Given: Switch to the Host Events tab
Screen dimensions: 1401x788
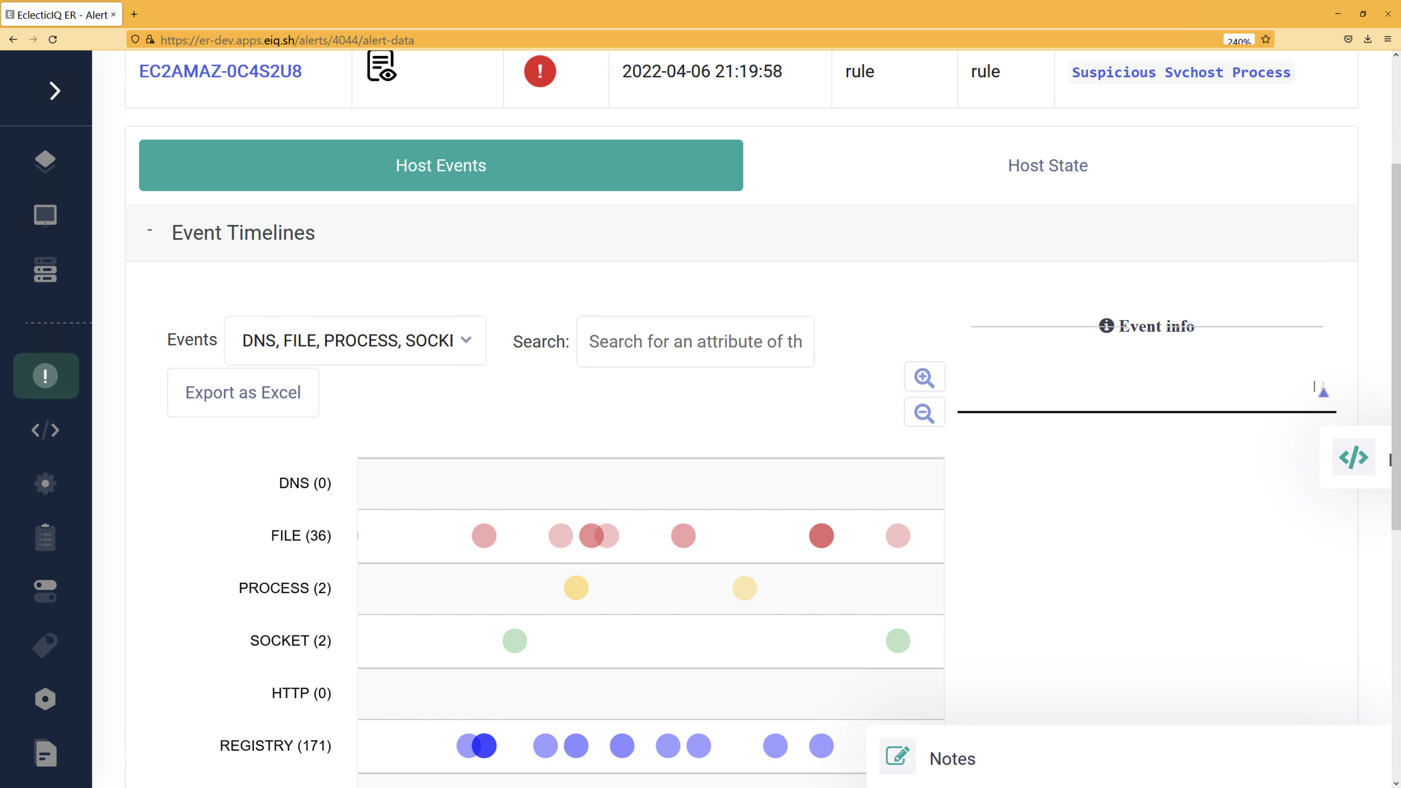Looking at the screenshot, I should click(441, 165).
